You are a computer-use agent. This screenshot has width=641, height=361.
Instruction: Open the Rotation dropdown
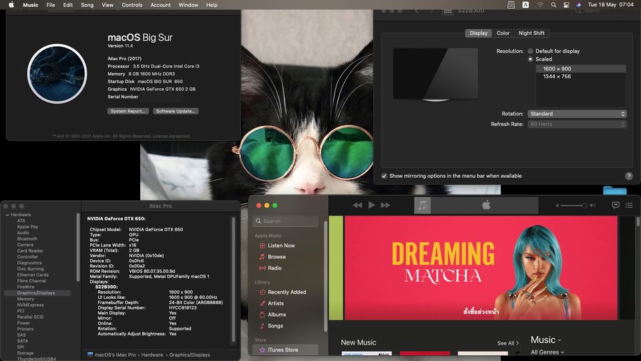577,114
